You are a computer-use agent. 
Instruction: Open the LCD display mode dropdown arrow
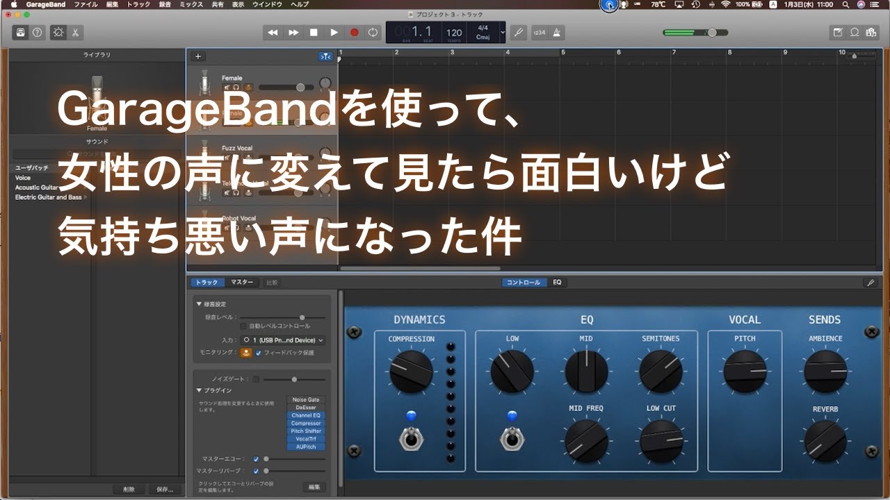click(502, 32)
